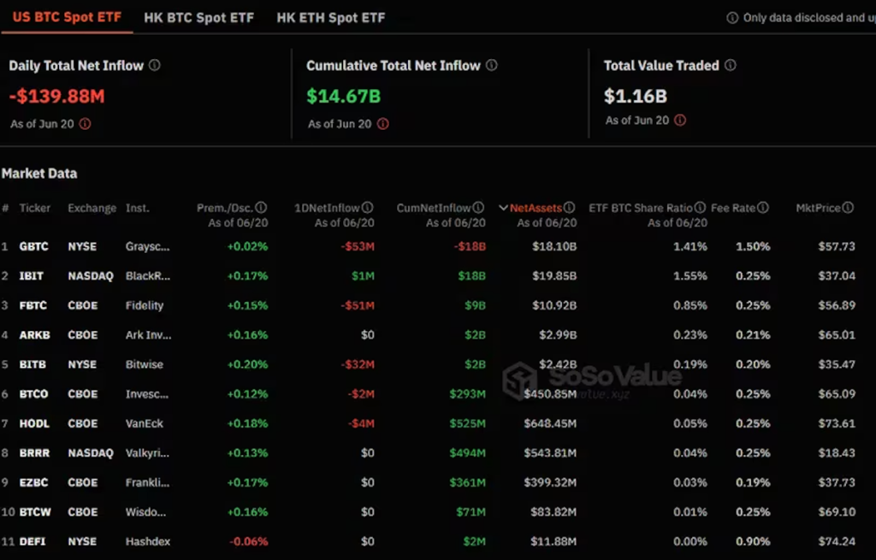This screenshot has height=560, width=876.
Task: Click info icon next to NetAssets header
Action: click(x=569, y=208)
